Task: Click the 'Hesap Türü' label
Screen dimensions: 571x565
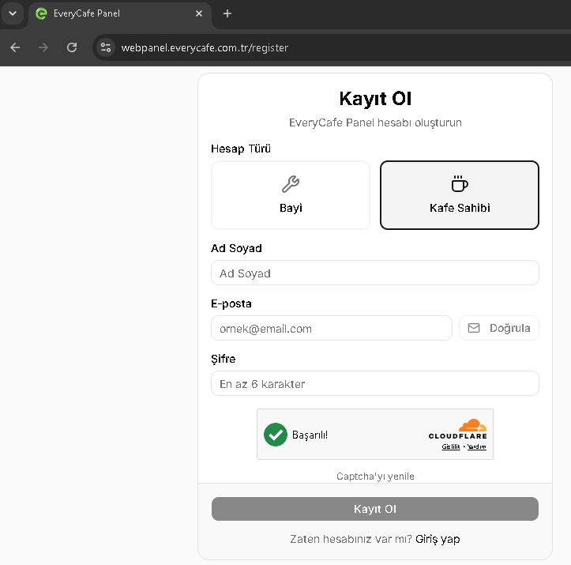Action: [x=241, y=149]
